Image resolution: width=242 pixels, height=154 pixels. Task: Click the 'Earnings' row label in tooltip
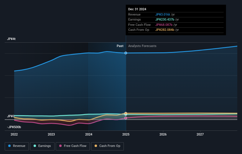tap(134, 19)
